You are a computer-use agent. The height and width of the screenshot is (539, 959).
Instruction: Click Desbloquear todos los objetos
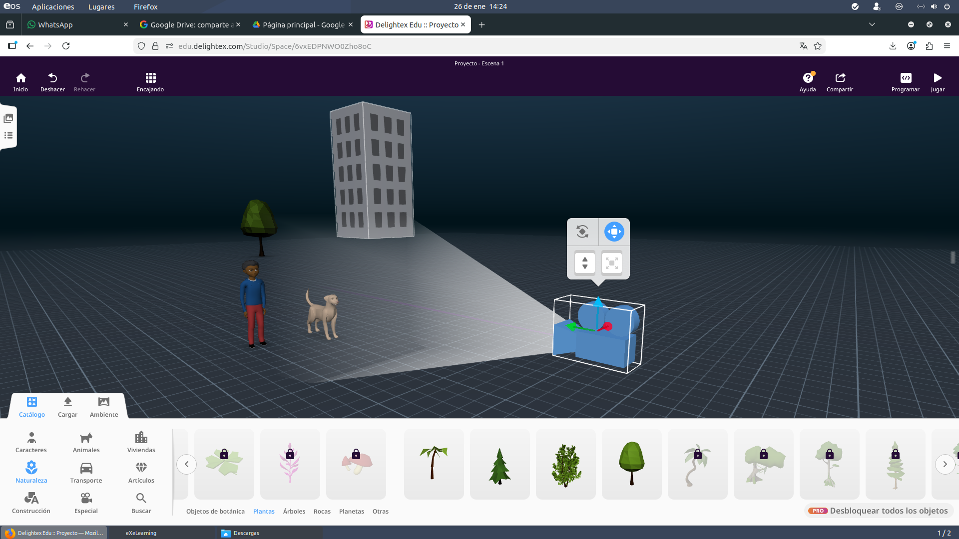coord(879,511)
